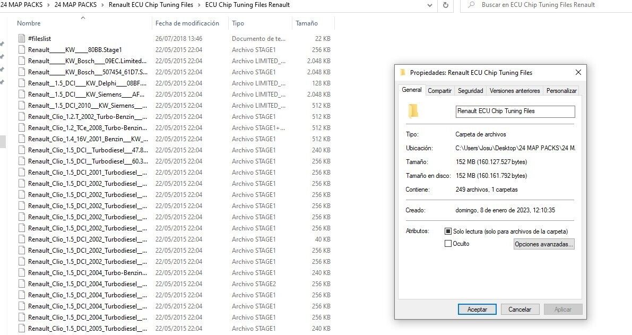Click the file icon of Renault_Clio_1.5_DCI_2004_Turbo-Benzin

tap(21, 273)
